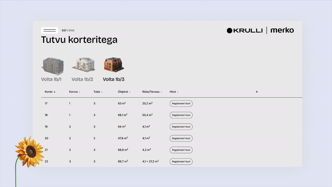Register interest for apartment 17
Viewport: 332px width, 187px height.
click(x=181, y=104)
